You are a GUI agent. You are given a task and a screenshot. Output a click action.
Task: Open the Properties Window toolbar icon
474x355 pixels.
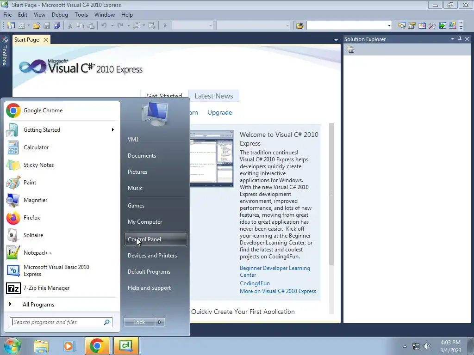click(x=412, y=26)
